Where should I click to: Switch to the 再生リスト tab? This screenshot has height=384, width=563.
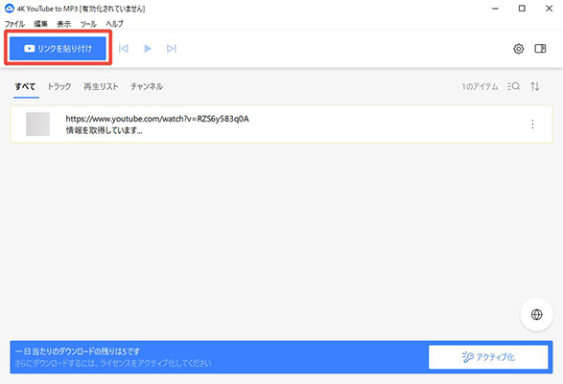101,86
